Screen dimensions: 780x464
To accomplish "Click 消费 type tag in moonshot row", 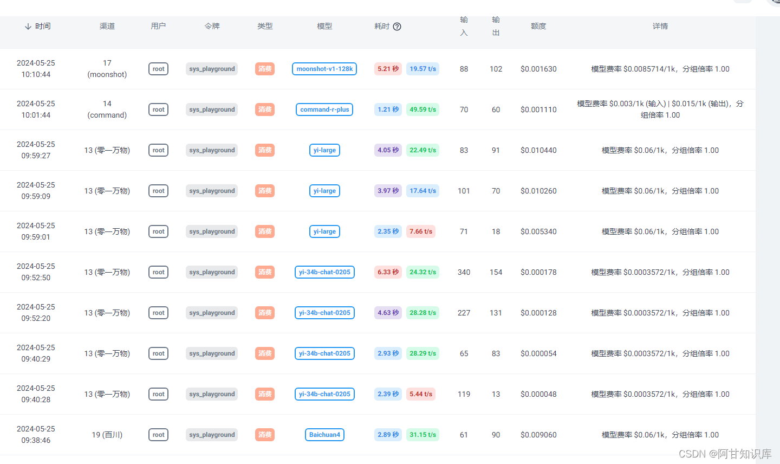I will tap(265, 69).
